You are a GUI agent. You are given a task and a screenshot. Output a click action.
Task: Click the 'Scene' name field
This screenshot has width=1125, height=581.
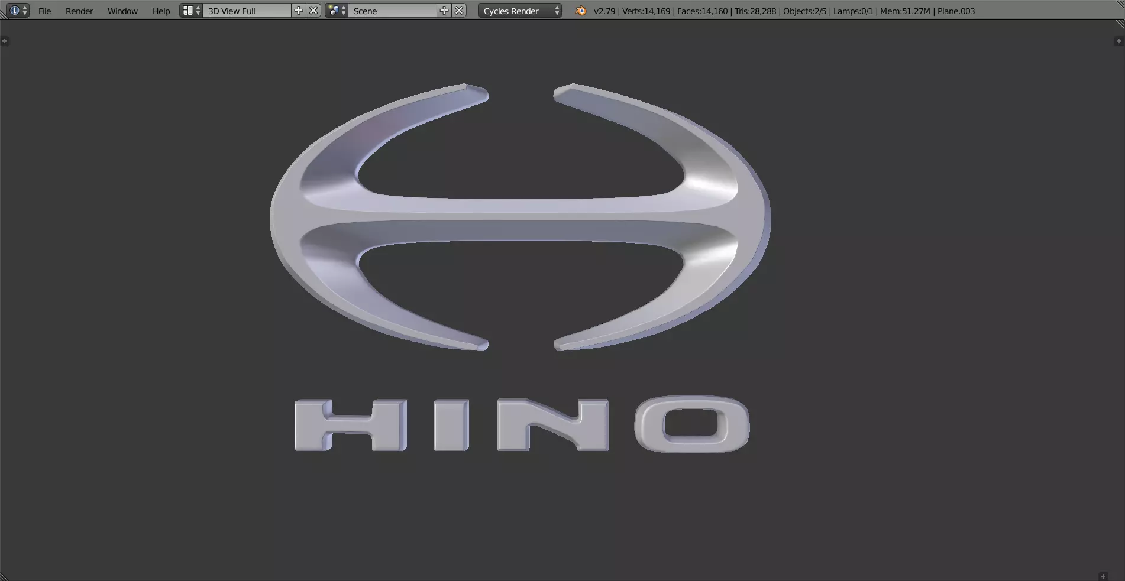393,11
